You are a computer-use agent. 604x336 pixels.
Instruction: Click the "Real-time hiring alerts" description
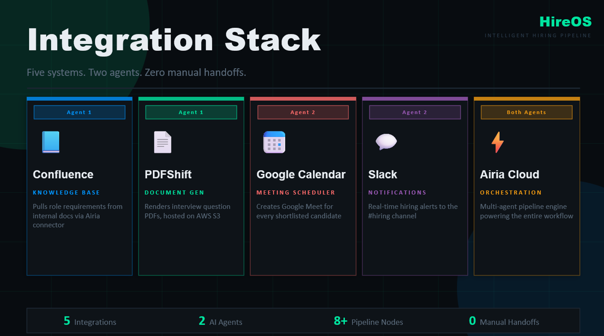tap(413, 211)
